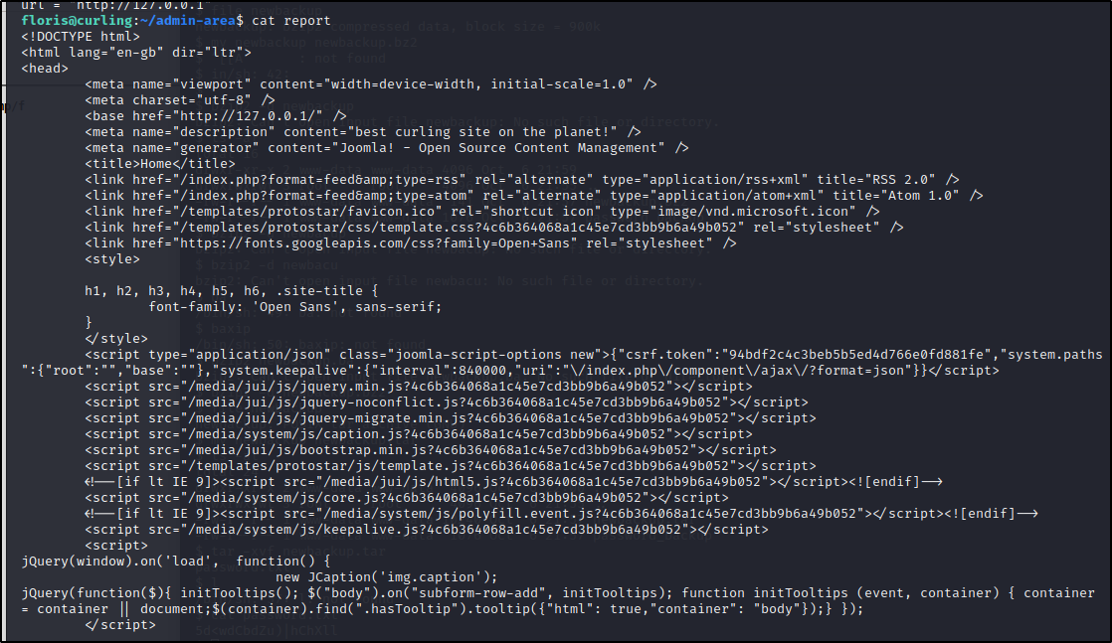
Task: Click the JCaption('img.caption') line
Action: coord(387,577)
